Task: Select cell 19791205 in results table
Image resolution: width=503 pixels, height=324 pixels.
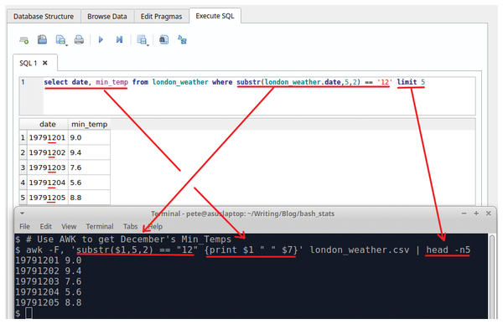Action: coord(47,198)
